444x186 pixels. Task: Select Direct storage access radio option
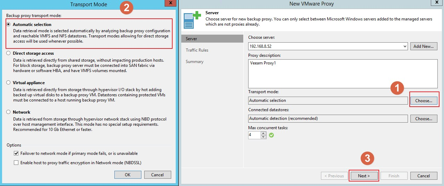(9, 53)
